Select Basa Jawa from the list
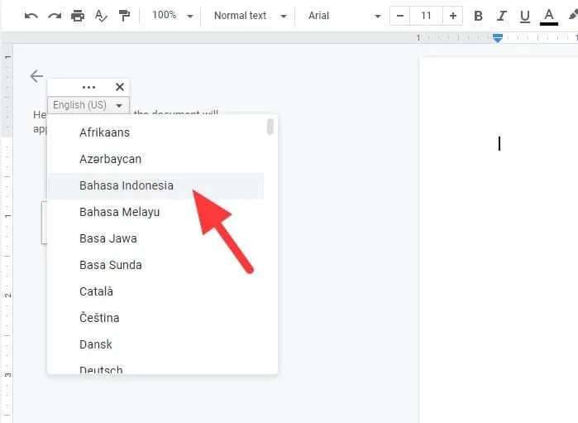 coord(155,238)
